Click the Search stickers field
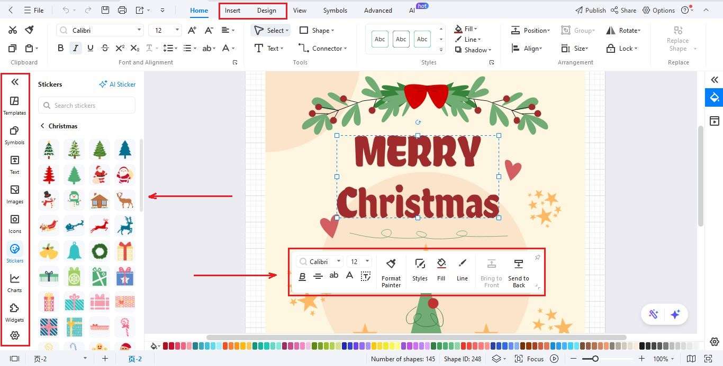This screenshot has width=723, height=366. click(87, 105)
